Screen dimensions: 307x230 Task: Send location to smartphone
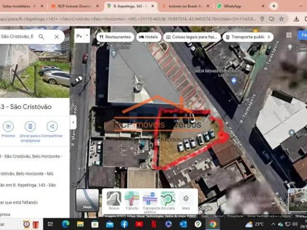[30, 131]
